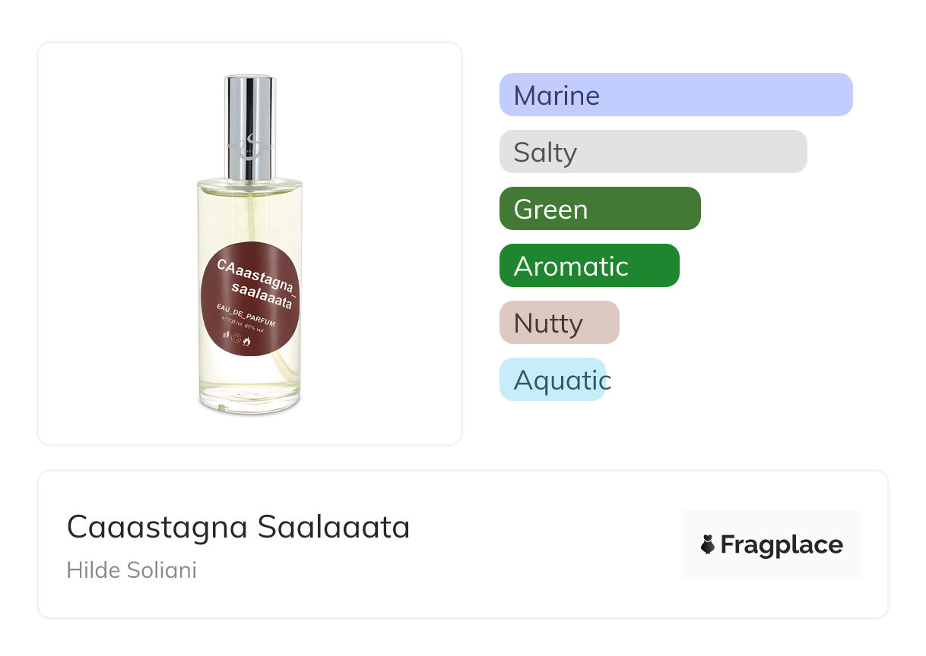Select the Nutty accord bar
The image size is (926, 656).
[x=560, y=323]
